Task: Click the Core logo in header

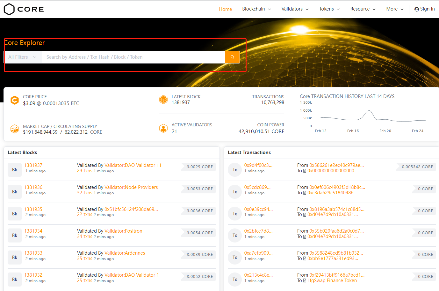Action: tap(24, 9)
